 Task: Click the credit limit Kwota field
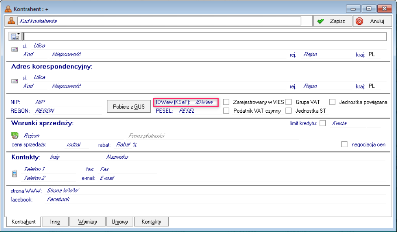pyautogui.click(x=348, y=123)
